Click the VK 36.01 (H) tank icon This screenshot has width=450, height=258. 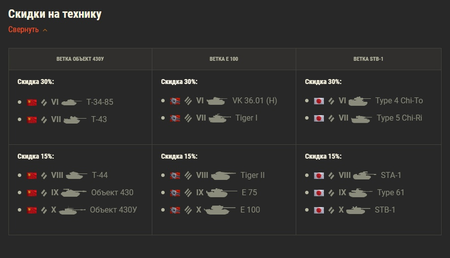pos(217,101)
